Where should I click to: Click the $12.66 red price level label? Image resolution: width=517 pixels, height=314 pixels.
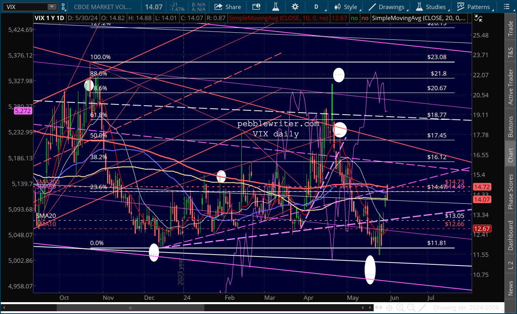click(455, 224)
